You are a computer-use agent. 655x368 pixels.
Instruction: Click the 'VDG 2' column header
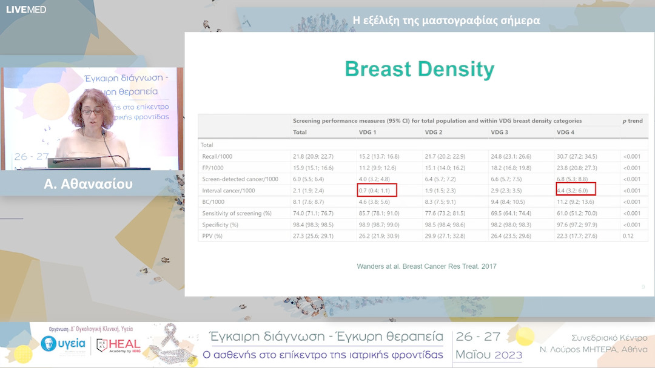434,132
